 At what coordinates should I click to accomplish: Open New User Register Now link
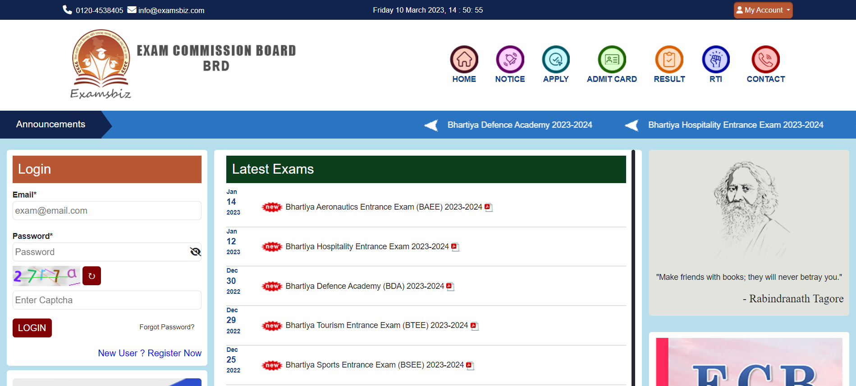[150, 353]
